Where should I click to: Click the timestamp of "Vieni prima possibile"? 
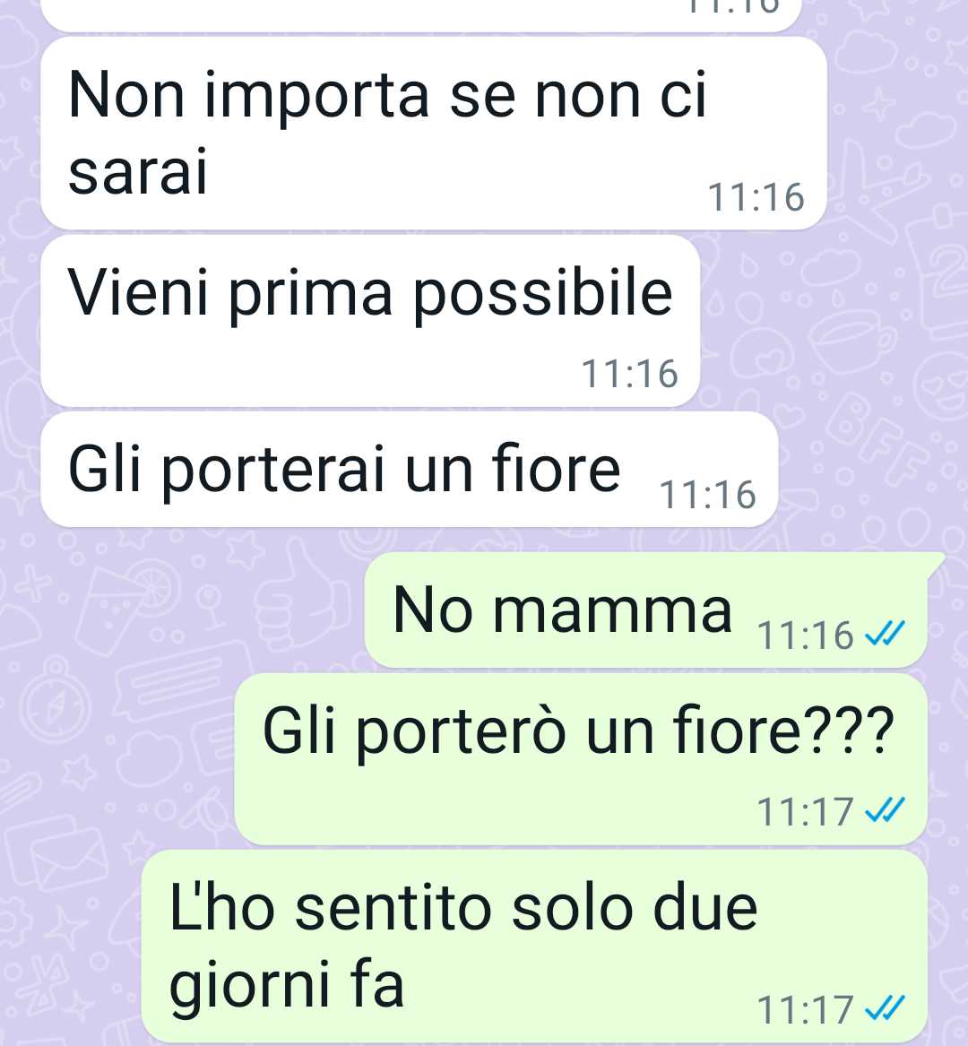pos(630,374)
